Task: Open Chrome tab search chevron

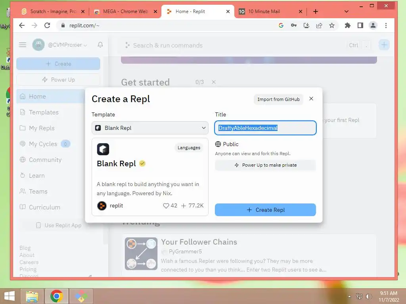Action: (347, 11)
